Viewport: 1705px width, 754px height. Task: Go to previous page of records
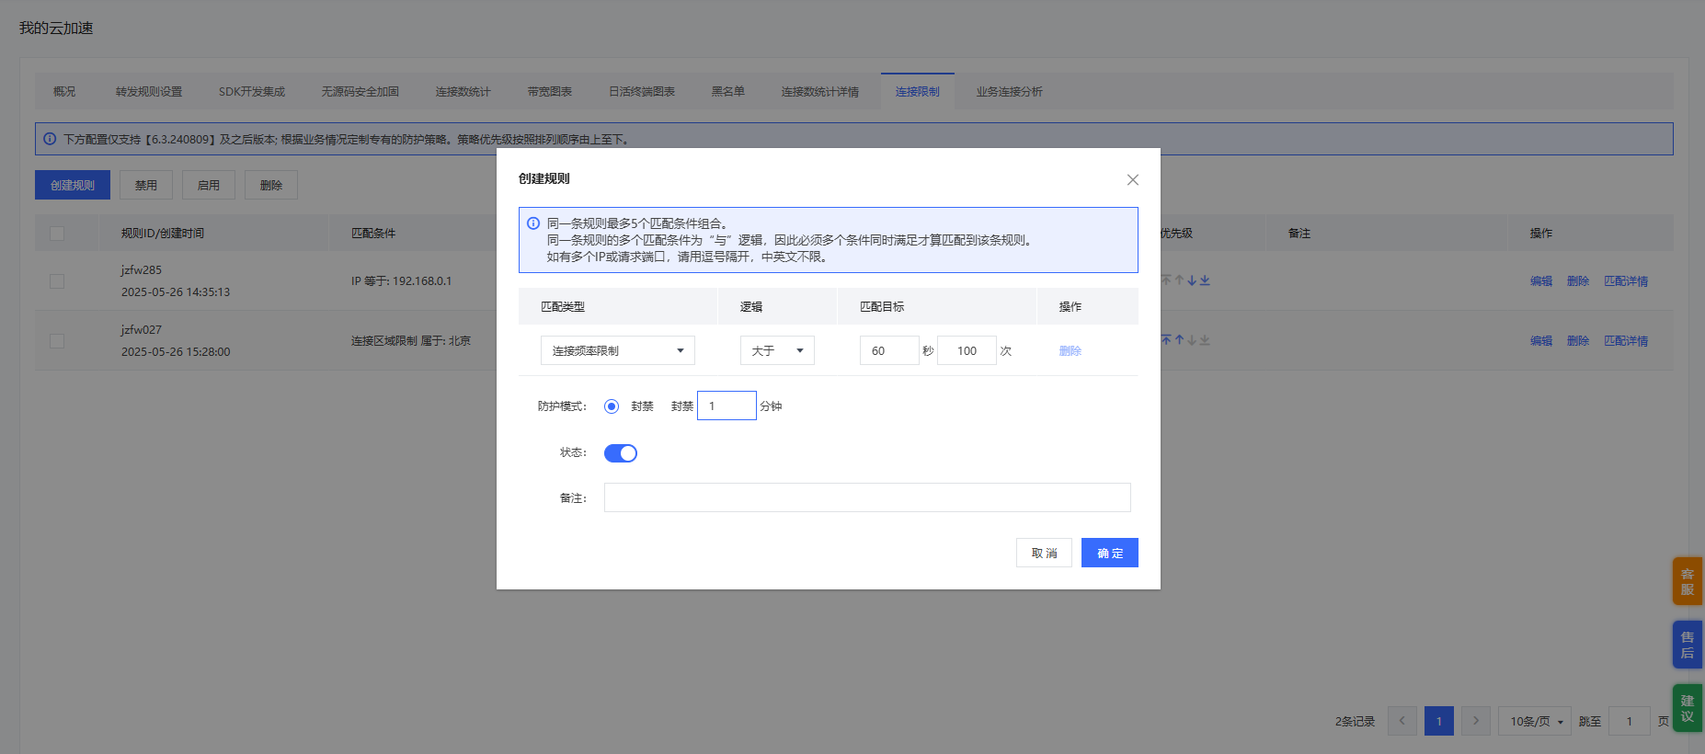point(1402,721)
